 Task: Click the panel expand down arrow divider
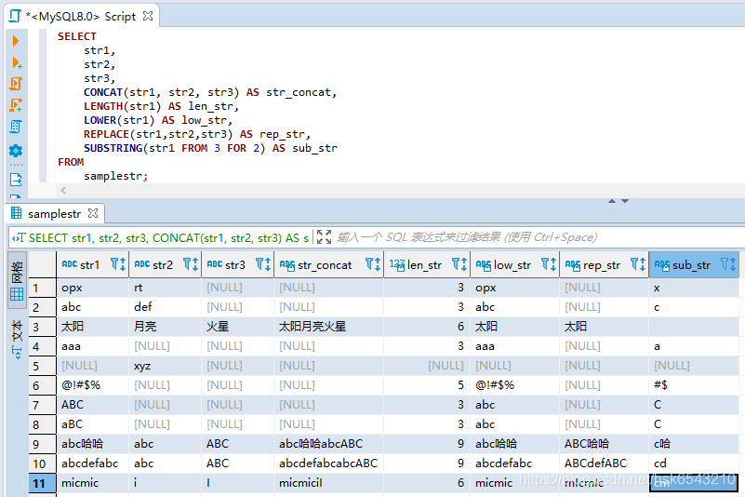coord(625,201)
